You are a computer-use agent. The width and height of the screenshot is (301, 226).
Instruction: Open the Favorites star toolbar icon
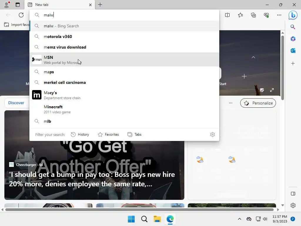pos(240,15)
